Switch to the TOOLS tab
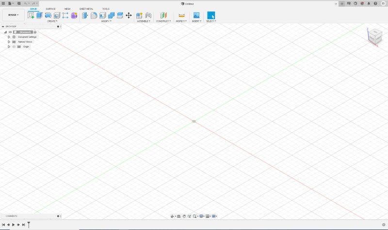The width and height of the screenshot is (388, 230). coord(106,9)
